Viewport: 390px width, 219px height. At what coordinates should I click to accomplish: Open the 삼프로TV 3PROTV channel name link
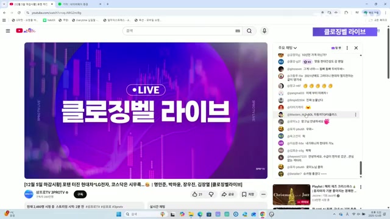(52, 192)
